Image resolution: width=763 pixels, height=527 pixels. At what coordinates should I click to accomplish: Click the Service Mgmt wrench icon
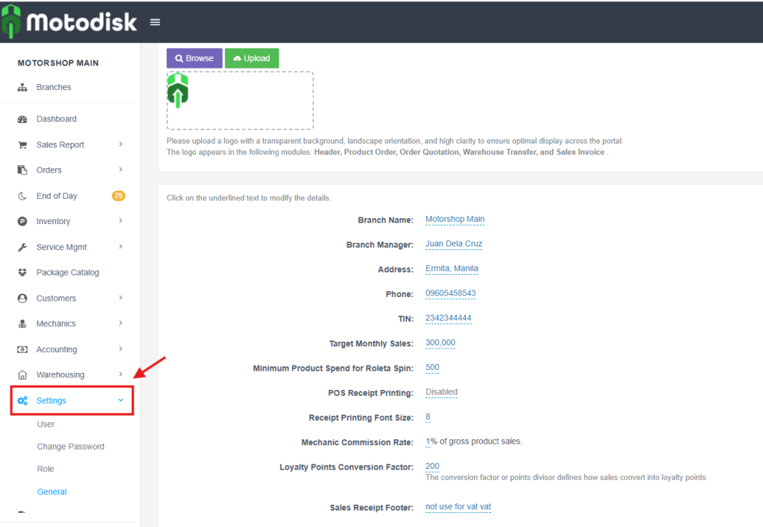pyautogui.click(x=22, y=247)
